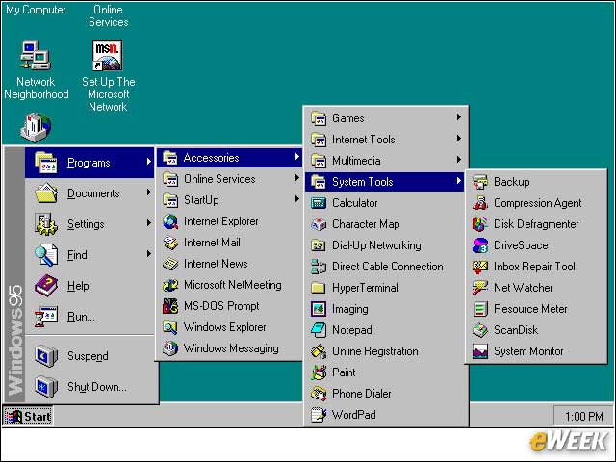Image resolution: width=616 pixels, height=462 pixels.
Task: Select Suspend in the Start menu
Action: click(x=90, y=356)
